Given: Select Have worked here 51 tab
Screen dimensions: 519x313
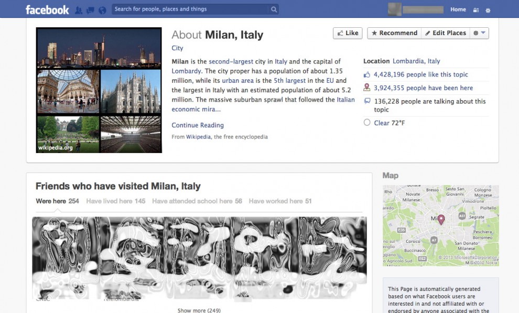Looking at the screenshot, I should point(280,201).
